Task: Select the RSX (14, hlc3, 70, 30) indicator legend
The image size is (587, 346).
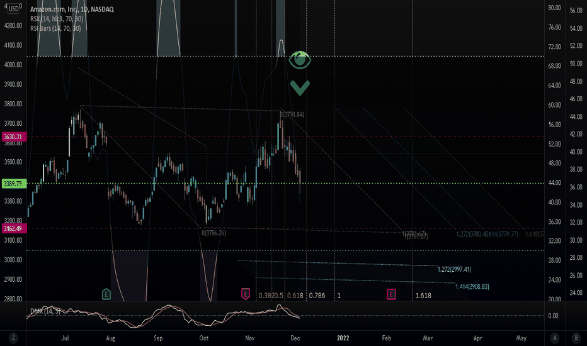Action: coord(57,19)
